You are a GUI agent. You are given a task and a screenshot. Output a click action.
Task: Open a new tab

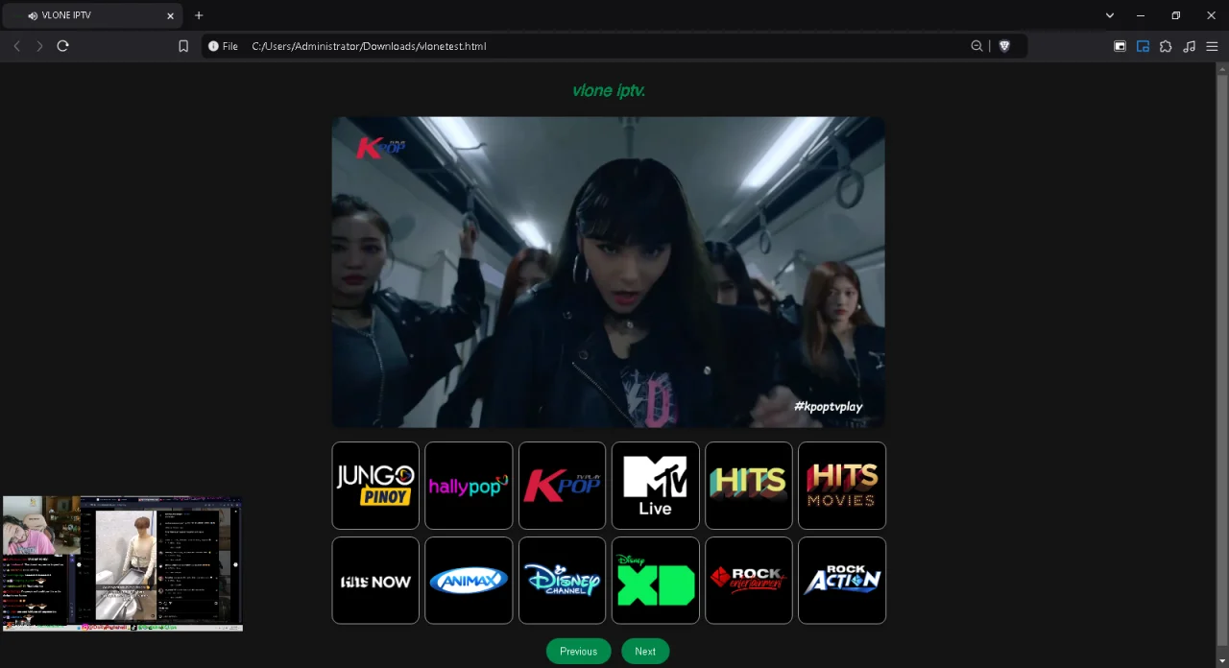[199, 15]
